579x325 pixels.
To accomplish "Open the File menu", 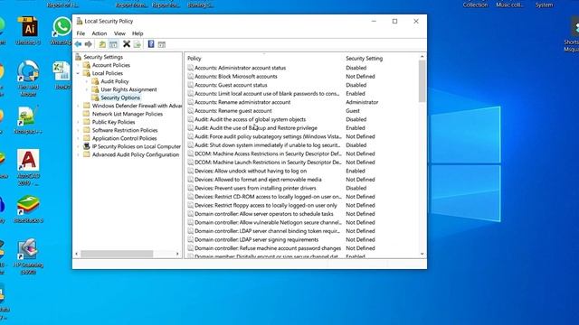I will (81, 33).
